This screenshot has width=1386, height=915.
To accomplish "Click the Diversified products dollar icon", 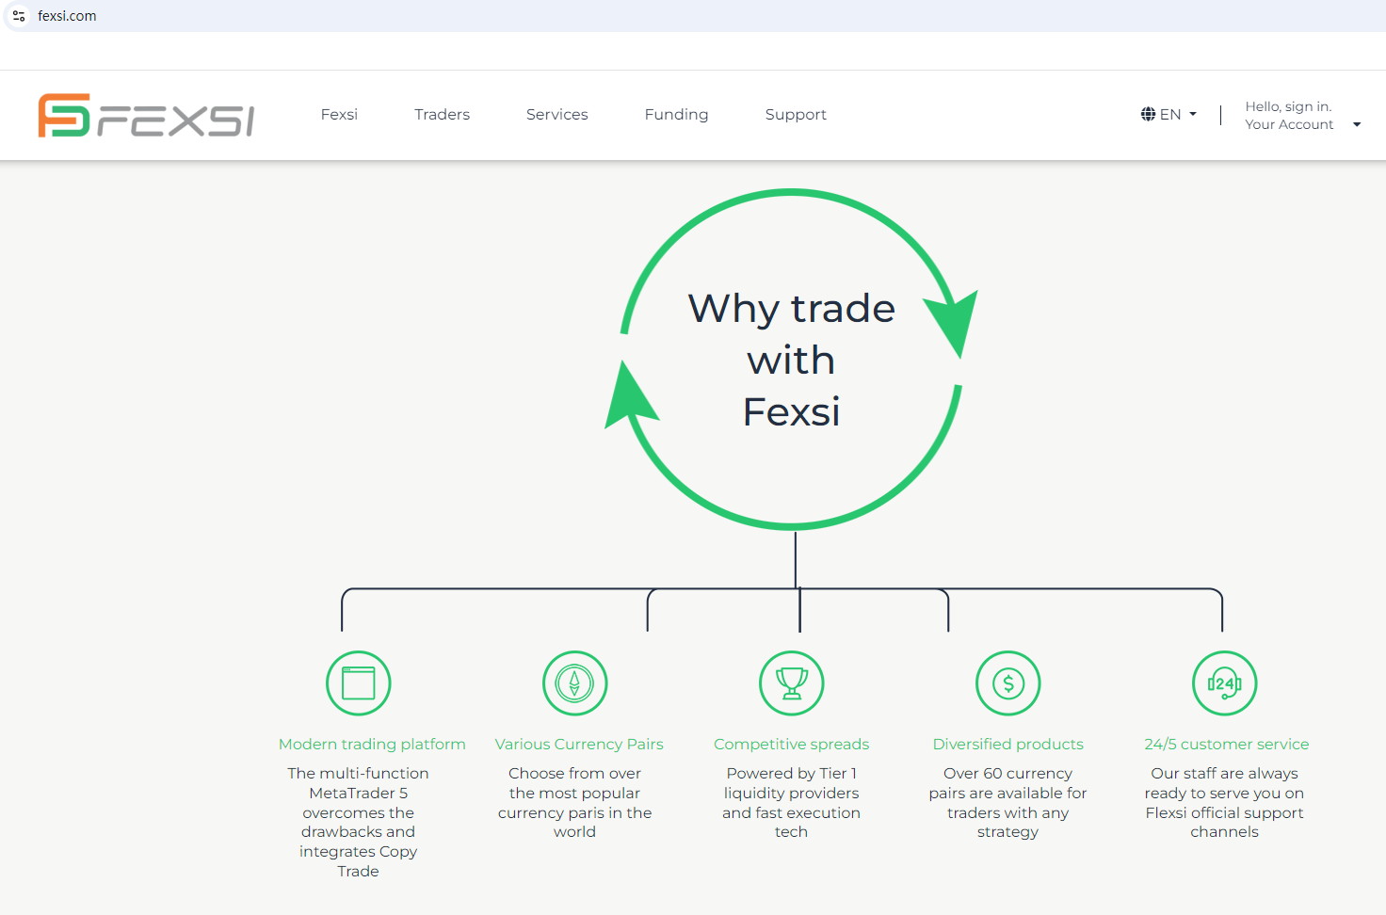I will [x=1008, y=683].
